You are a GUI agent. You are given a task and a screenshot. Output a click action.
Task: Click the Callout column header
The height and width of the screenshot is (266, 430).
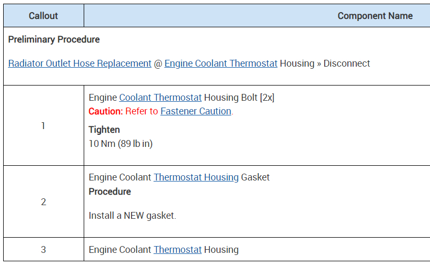[x=43, y=16]
